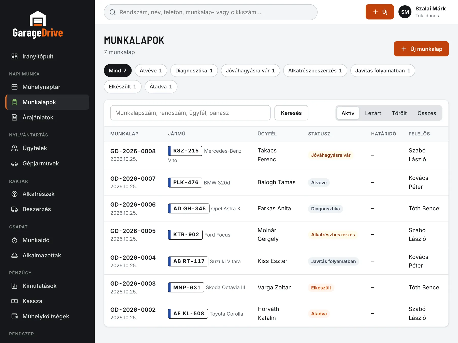
Task: Open work order GD-2026-0004
Action: pyautogui.click(x=133, y=258)
